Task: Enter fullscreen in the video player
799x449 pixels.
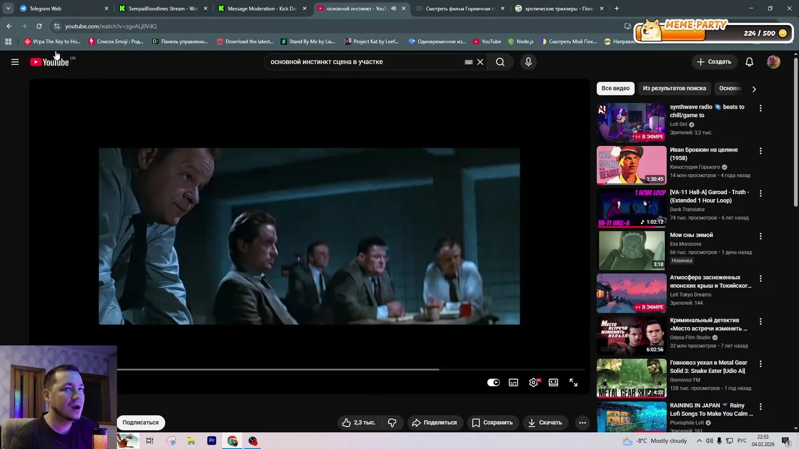Action: pyautogui.click(x=573, y=382)
